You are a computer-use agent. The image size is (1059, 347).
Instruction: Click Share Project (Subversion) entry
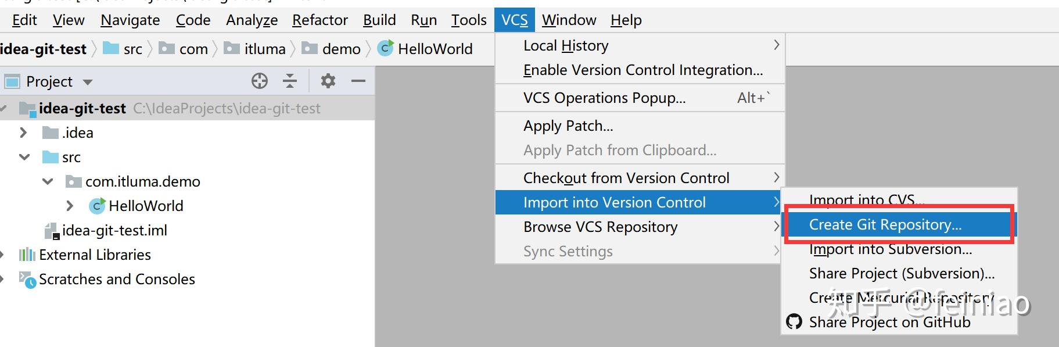(x=901, y=273)
